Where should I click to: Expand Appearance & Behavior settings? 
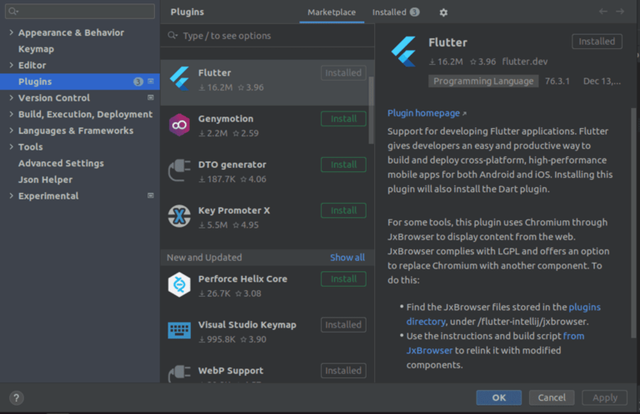pos(12,33)
